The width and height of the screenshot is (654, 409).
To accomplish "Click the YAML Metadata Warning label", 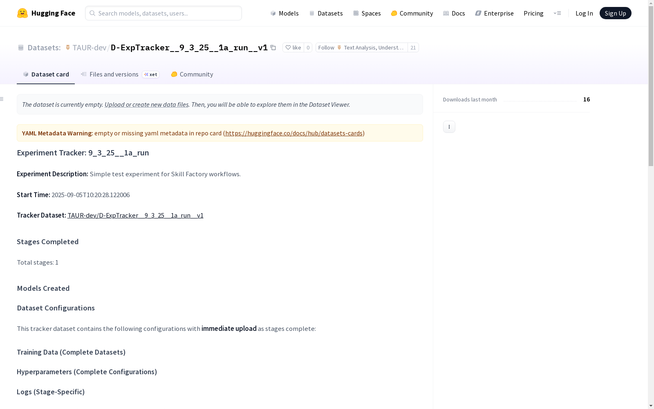I will [58, 133].
